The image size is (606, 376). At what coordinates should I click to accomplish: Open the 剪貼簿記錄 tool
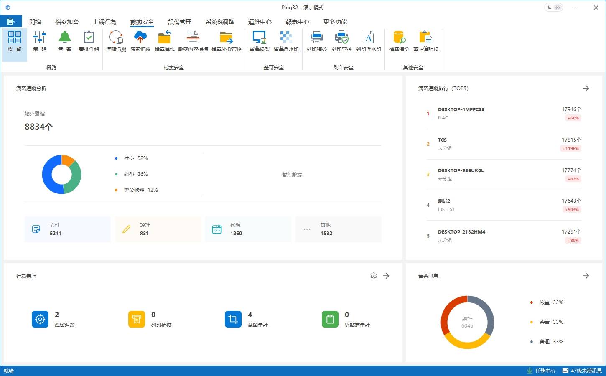pyautogui.click(x=425, y=41)
